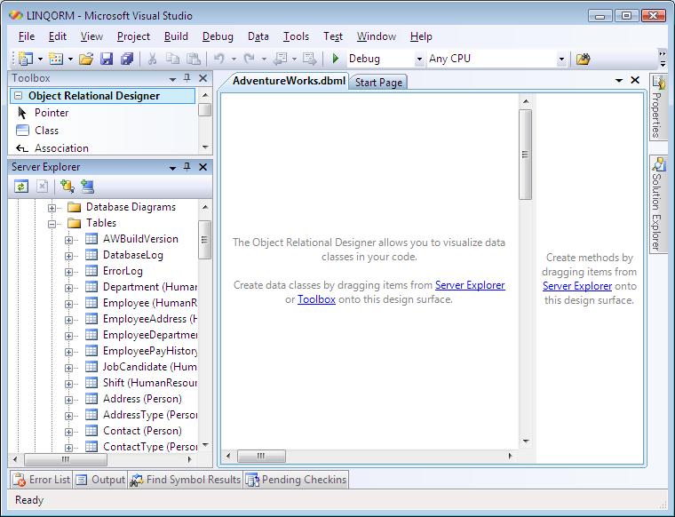This screenshot has width=675, height=517.
Task: Click the Connect to Server icon
Action: 87,187
